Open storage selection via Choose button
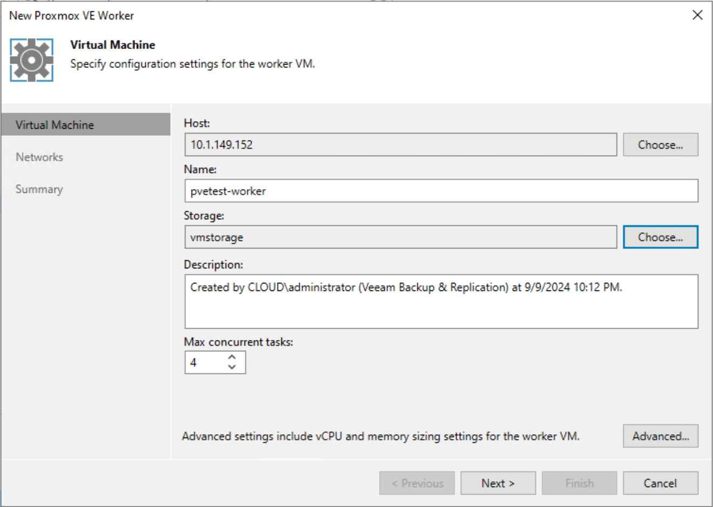Screen dimensions: 713x507 [x=660, y=237]
